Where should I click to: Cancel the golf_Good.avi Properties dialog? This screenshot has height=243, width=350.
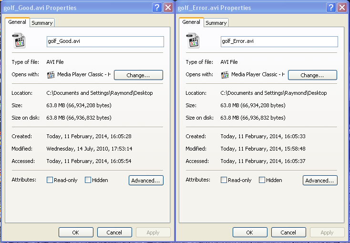(x=114, y=233)
